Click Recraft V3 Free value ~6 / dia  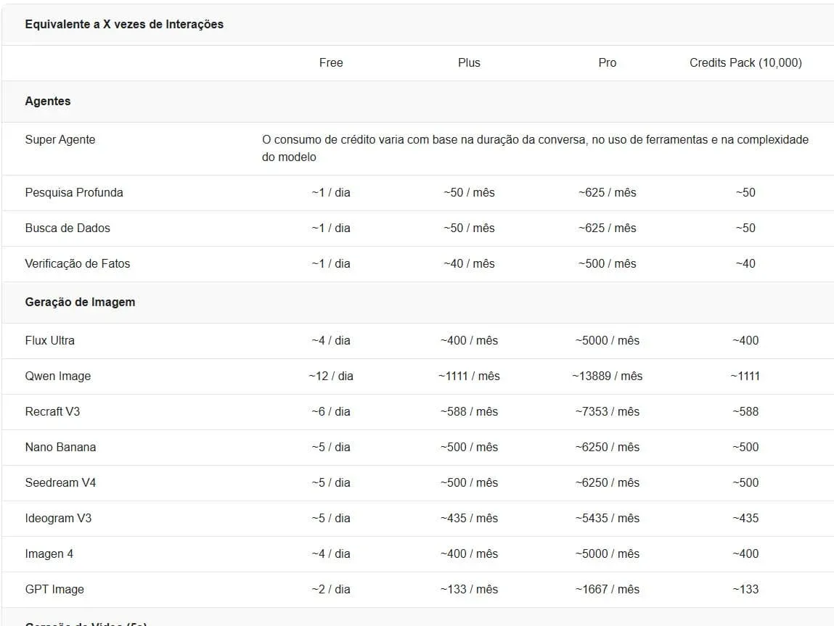[x=331, y=412]
